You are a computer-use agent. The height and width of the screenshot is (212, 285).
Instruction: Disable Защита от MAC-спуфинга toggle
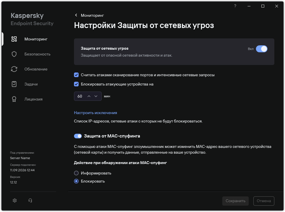pyautogui.click(x=78, y=136)
